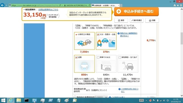Click the lock security icon in address bar

[x=65, y=5]
